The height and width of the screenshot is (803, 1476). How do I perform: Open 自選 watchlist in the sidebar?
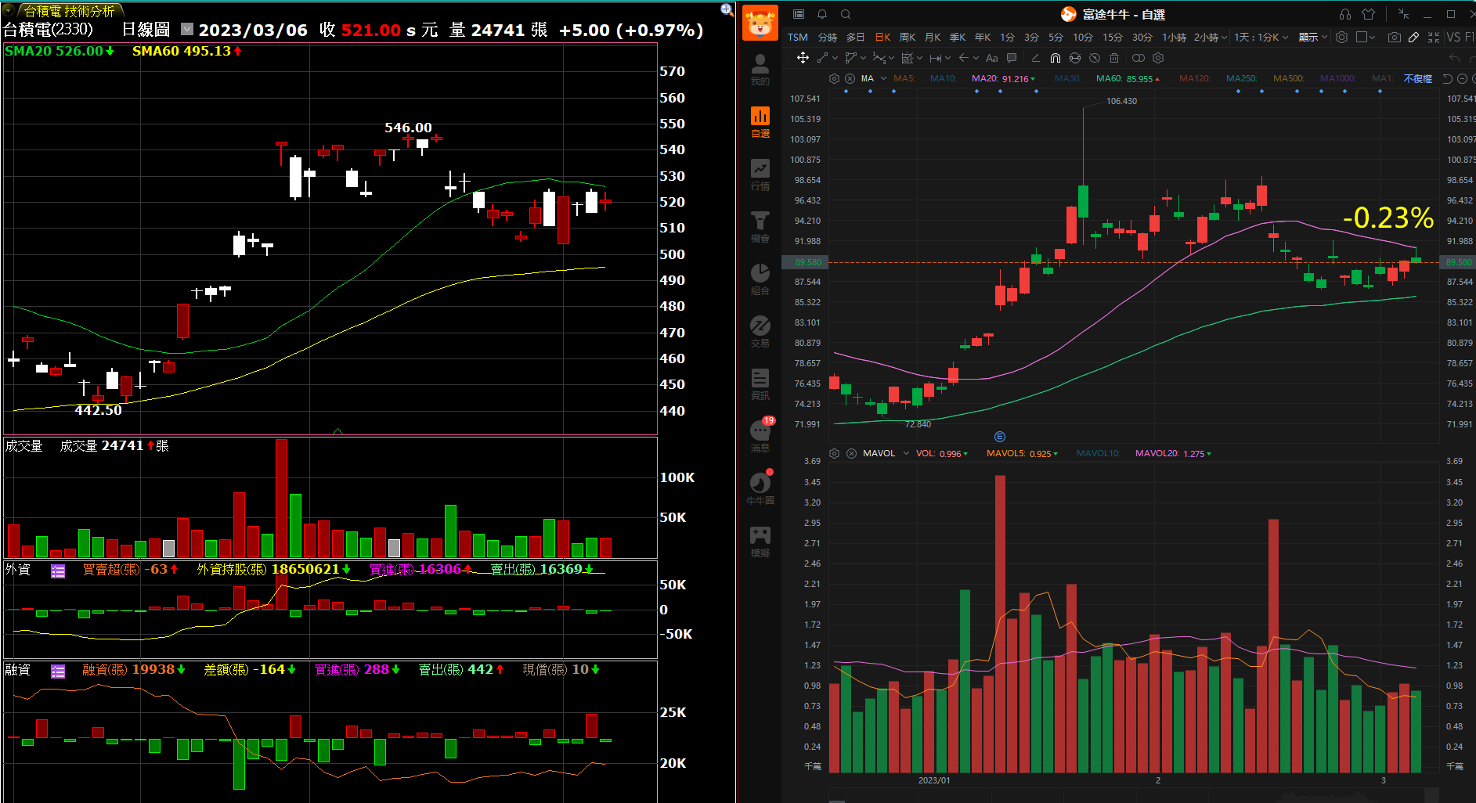760,121
